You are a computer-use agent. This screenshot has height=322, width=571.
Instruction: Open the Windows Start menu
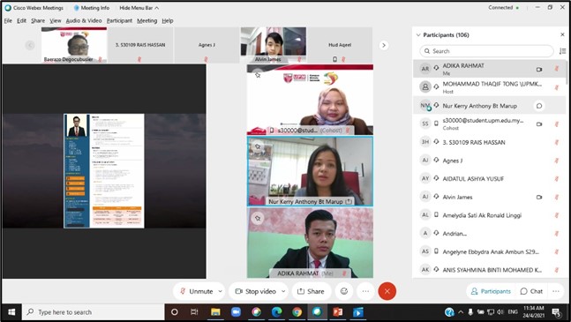click(x=11, y=312)
